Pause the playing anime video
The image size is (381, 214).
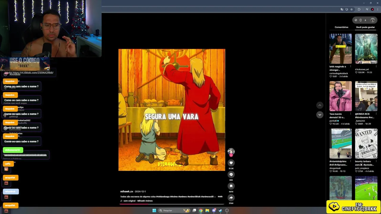[x=172, y=110]
